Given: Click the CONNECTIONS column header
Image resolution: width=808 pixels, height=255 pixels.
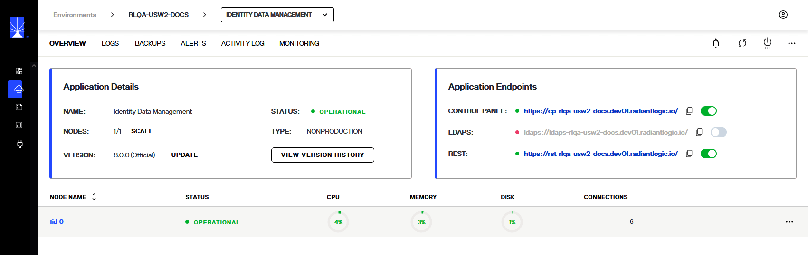Looking at the screenshot, I should click(x=606, y=197).
